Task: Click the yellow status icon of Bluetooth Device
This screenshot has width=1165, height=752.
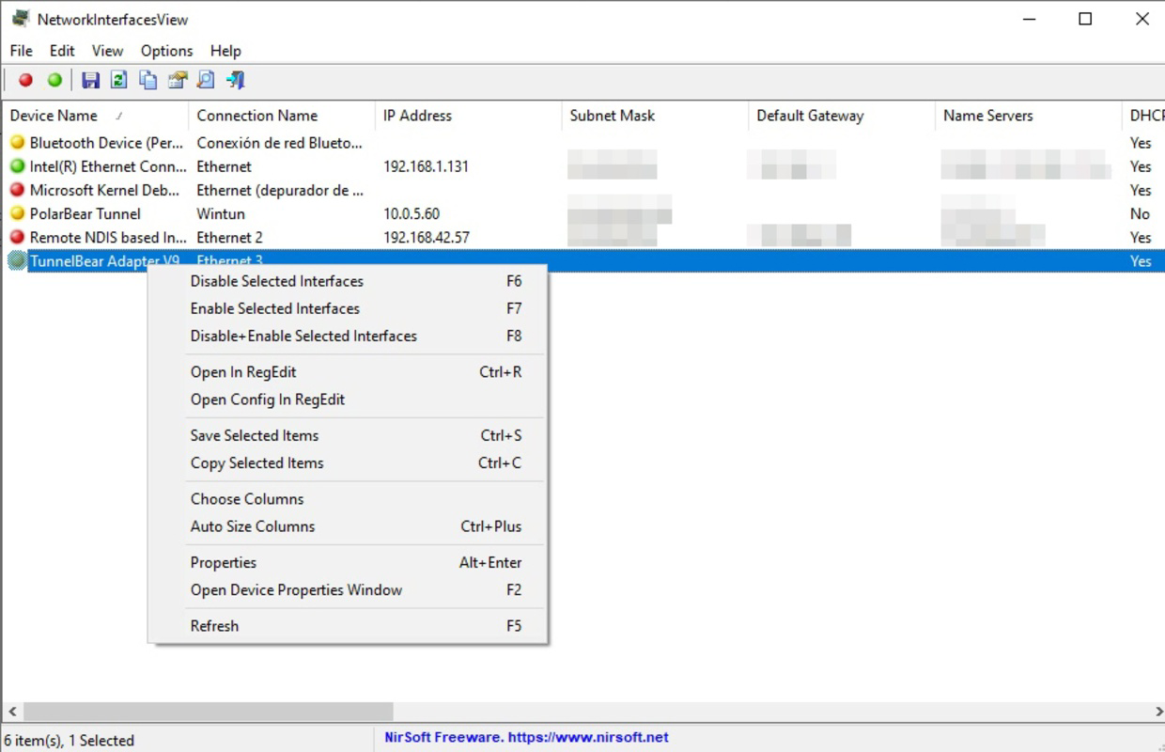Action: coord(17,142)
